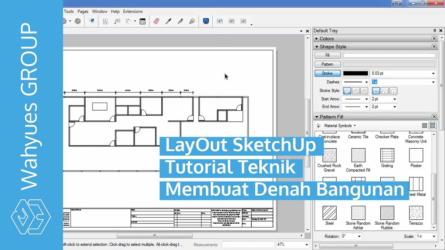This screenshot has width=445, height=250.
Task: Open Material Symbols collection dropdown
Action: (x=340, y=126)
